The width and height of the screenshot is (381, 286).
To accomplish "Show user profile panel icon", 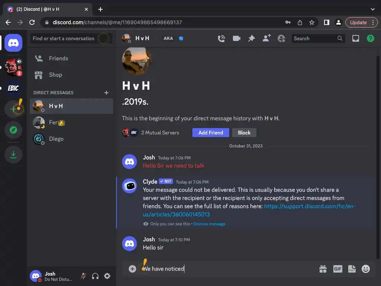I will 281,38.
